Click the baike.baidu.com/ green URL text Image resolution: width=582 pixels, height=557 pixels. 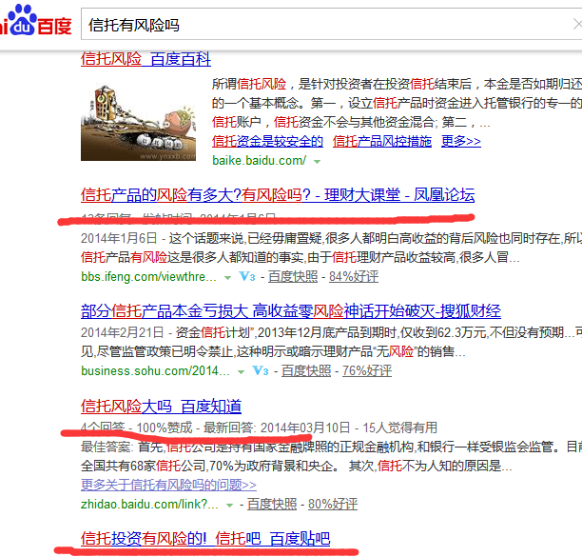click(x=259, y=161)
